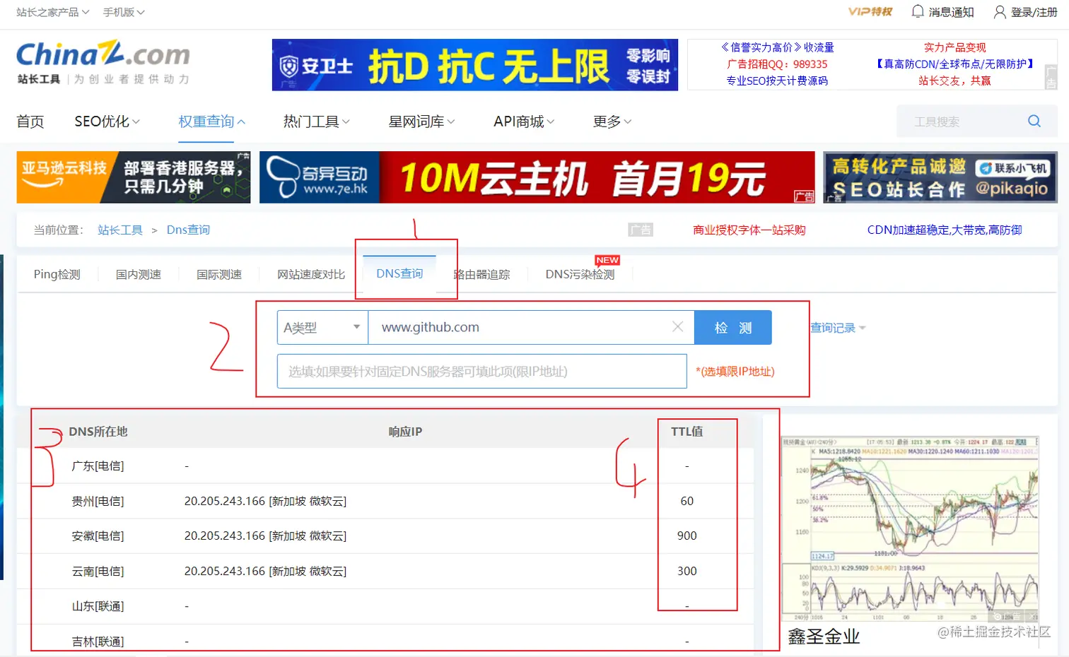Click the 广告招租QQ: 989335 link
This screenshot has width=1069, height=657.
pyautogui.click(x=777, y=64)
